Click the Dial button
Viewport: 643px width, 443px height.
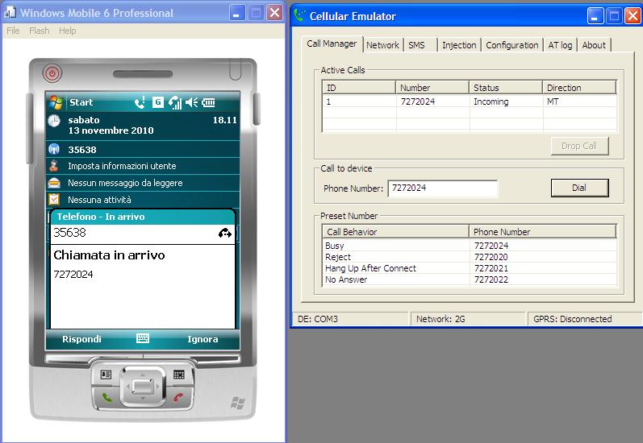click(579, 188)
